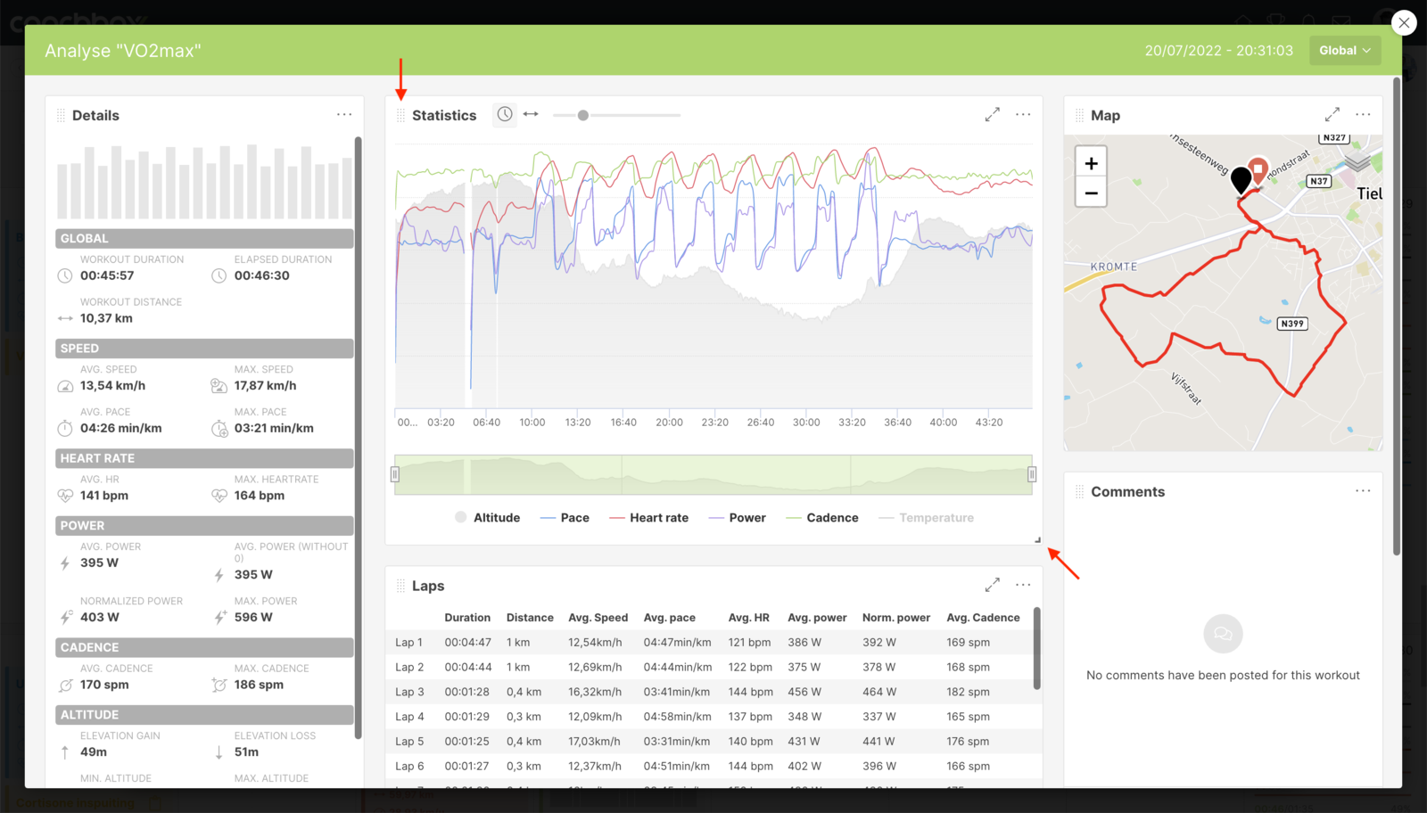
Task: Open the Map panel options menu
Action: coord(1363,115)
